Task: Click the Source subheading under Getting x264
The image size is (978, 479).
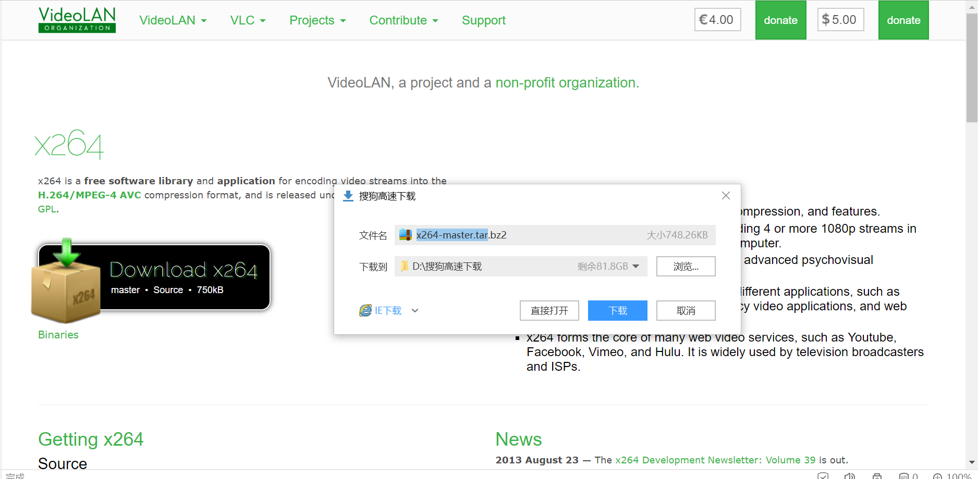Action: click(63, 463)
